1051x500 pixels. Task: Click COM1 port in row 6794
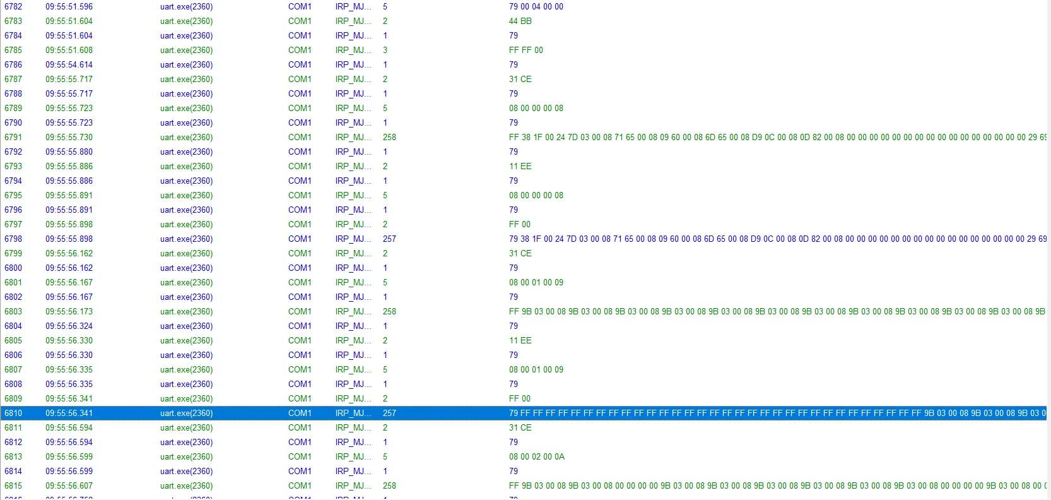tap(300, 181)
